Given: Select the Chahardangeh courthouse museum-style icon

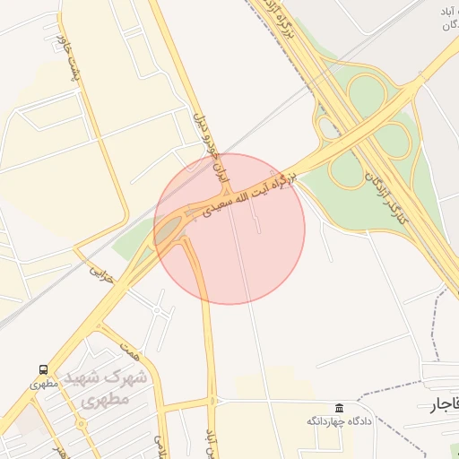Looking at the screenshot, I should coord(339,408).
